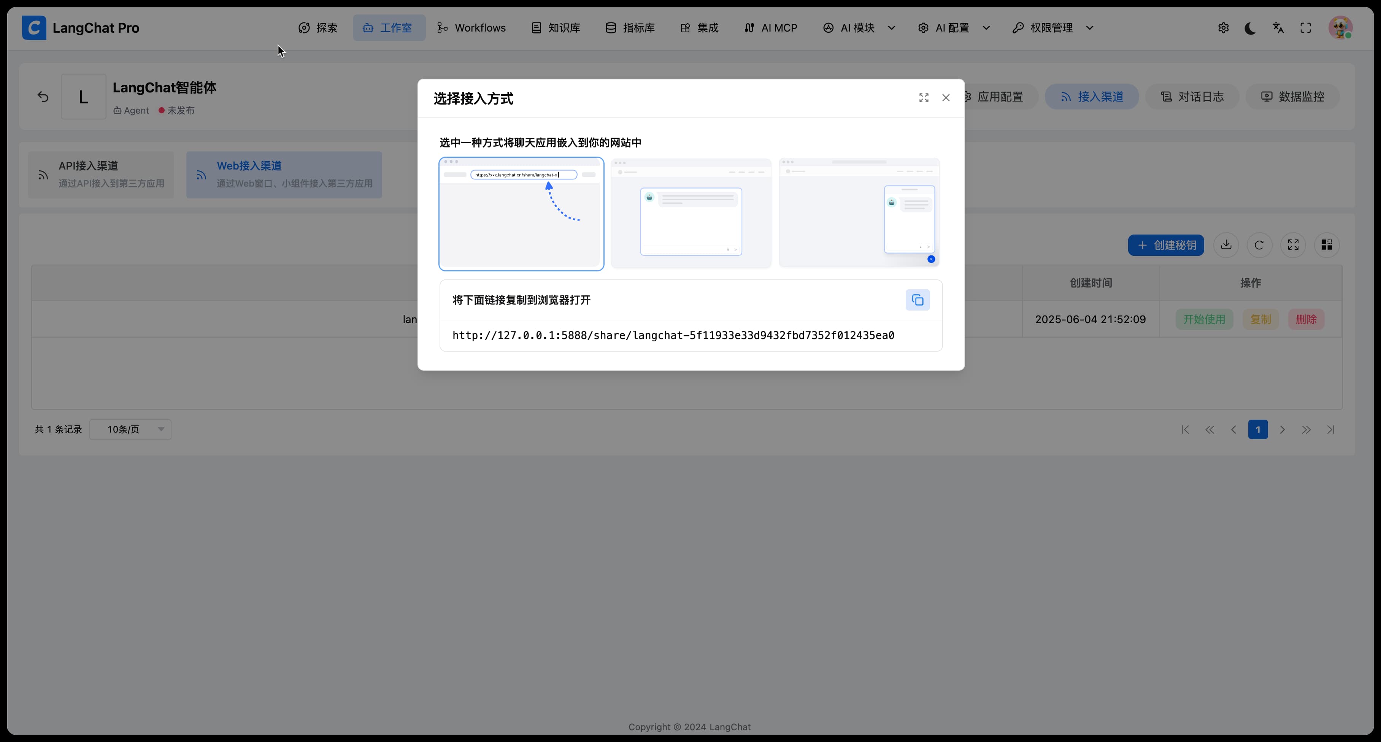This screenshot has height=742, width=1381.
Task: Click the export download icon in the table toolbar
Action: click(x=1226, y=245)
